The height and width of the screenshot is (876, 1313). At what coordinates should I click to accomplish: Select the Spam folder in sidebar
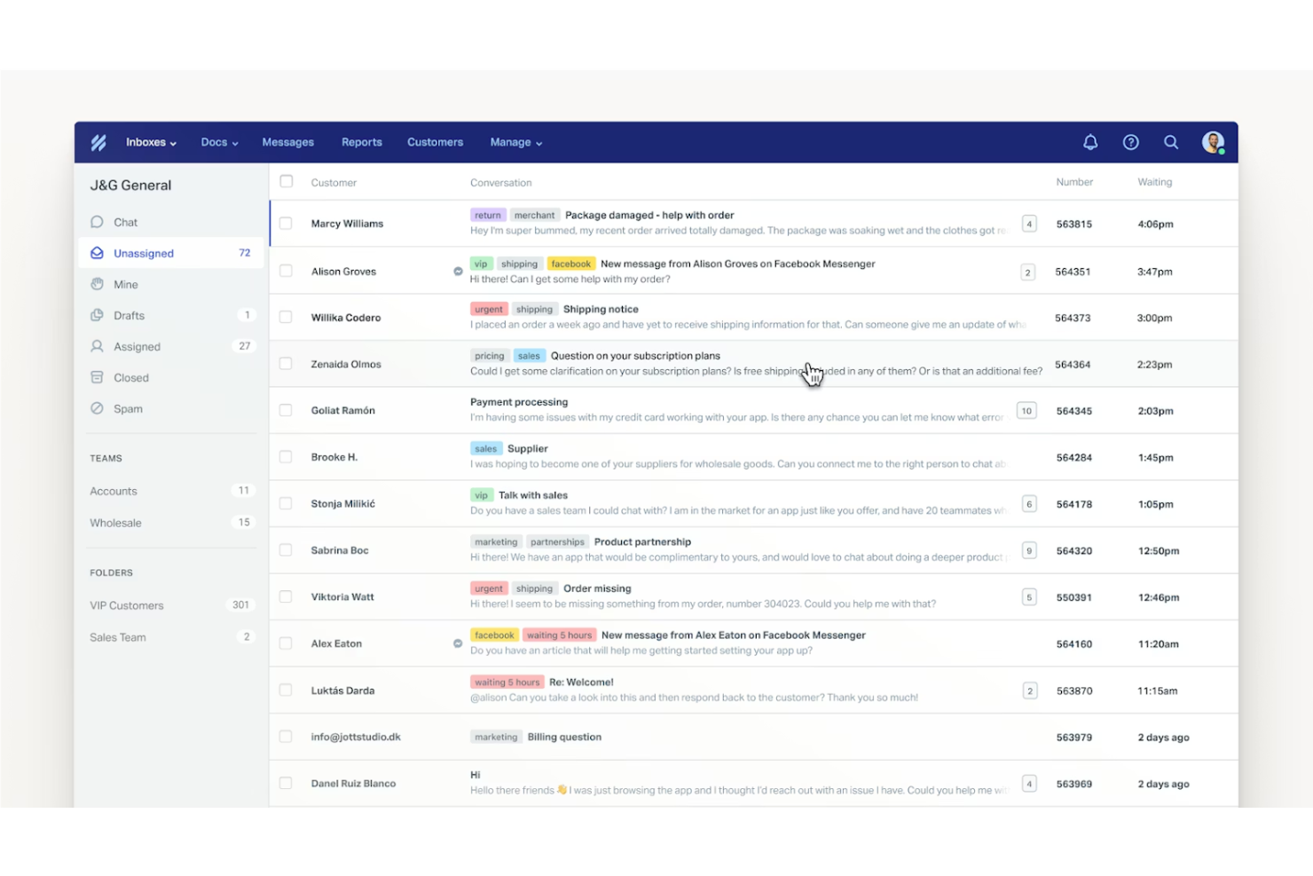tap(127, 408)
